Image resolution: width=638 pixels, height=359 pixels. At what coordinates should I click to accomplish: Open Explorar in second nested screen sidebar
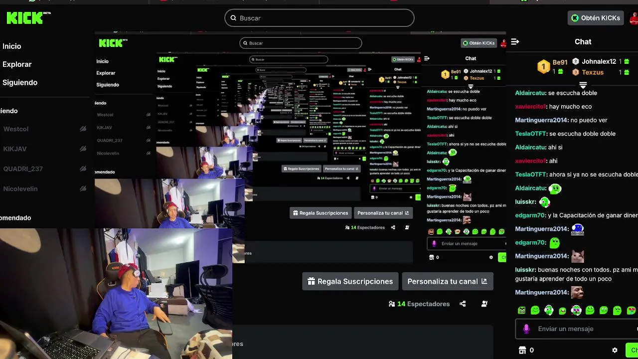(x=106, y=73)
